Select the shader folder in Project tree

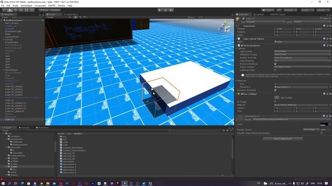tap(14, 166)
